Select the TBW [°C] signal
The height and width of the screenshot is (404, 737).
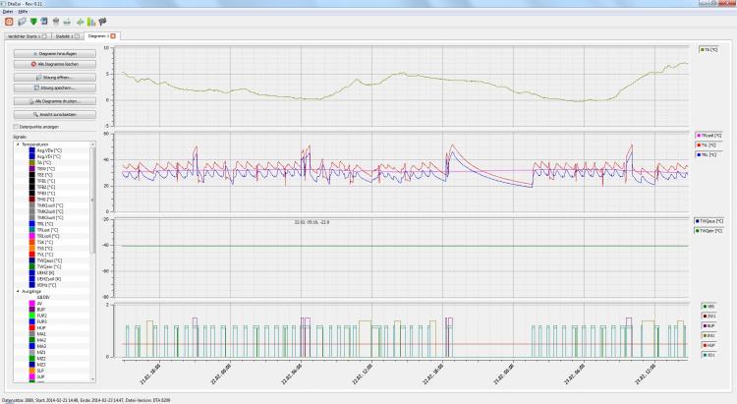(x=45, y=169)
